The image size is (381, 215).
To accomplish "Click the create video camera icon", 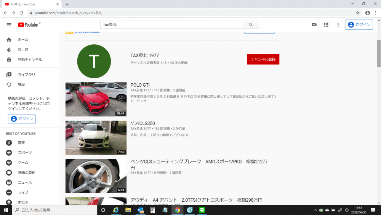I will (314, 24).
